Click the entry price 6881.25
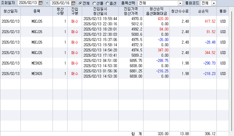The width and height of the screenshot is (234, 136). 136,71
